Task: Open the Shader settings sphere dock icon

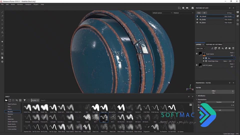Action: pos(238,16)
